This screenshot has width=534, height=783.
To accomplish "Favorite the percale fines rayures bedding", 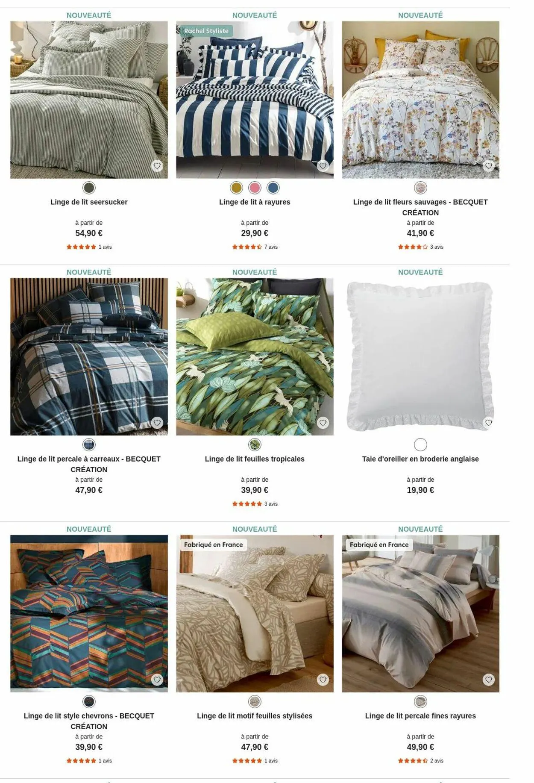I will point(489,680).
